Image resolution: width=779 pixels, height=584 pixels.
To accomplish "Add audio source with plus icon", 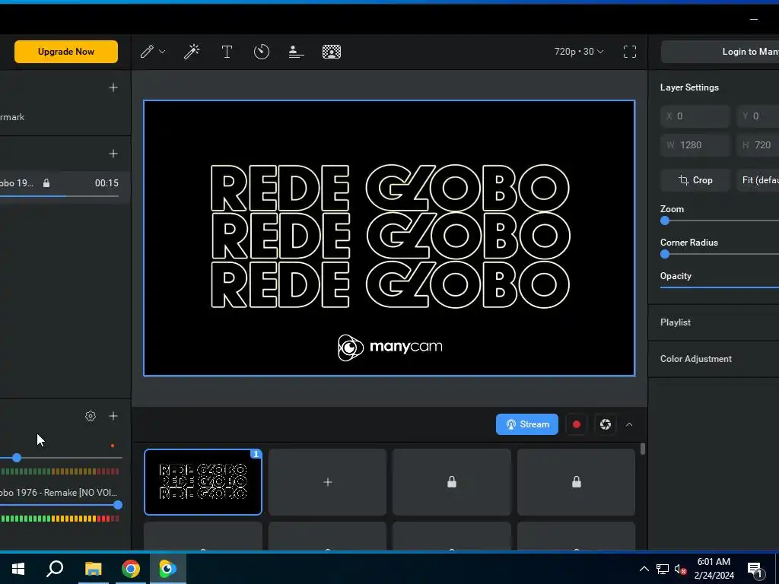I will click(113, 416).
